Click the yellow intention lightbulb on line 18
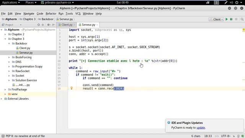Screen dimensions: 245x138 click(72, 88)
